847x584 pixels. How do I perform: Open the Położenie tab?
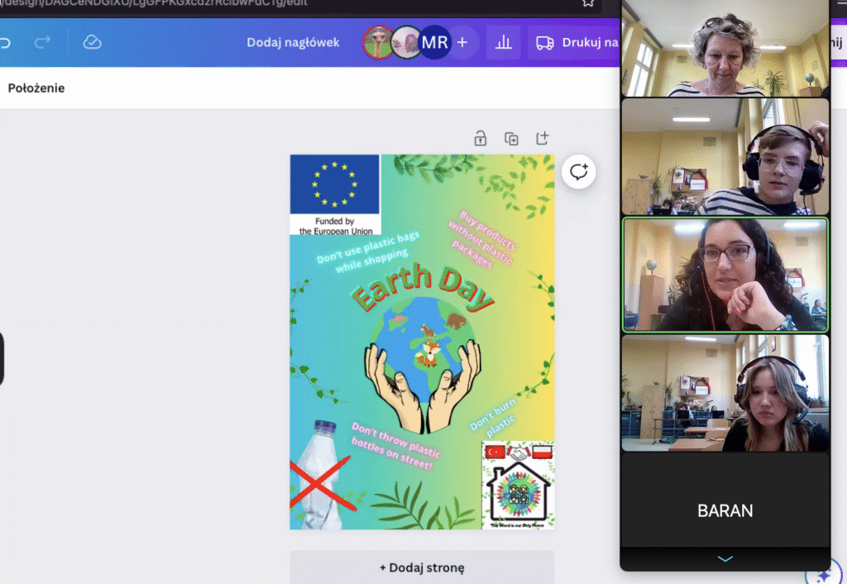pos(36,88)
